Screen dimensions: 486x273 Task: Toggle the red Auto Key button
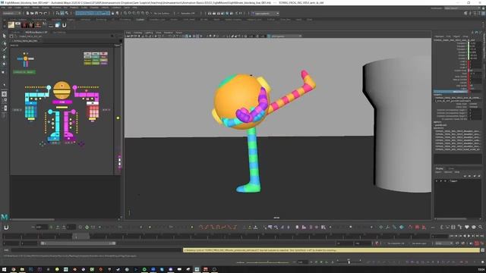pos(477,243)
